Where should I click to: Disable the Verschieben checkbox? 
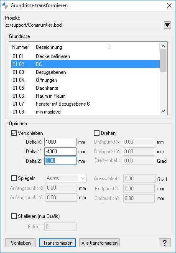click(x=14, y=133)
